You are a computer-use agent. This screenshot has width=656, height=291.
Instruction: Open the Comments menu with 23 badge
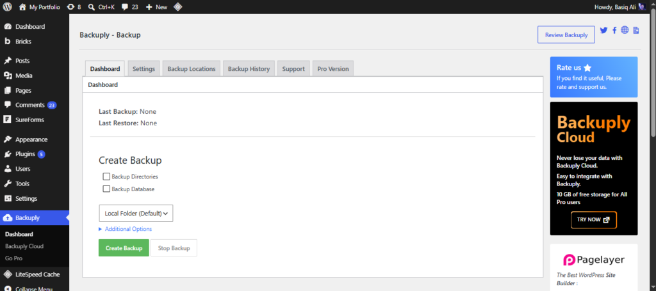(x=35, y=105)
